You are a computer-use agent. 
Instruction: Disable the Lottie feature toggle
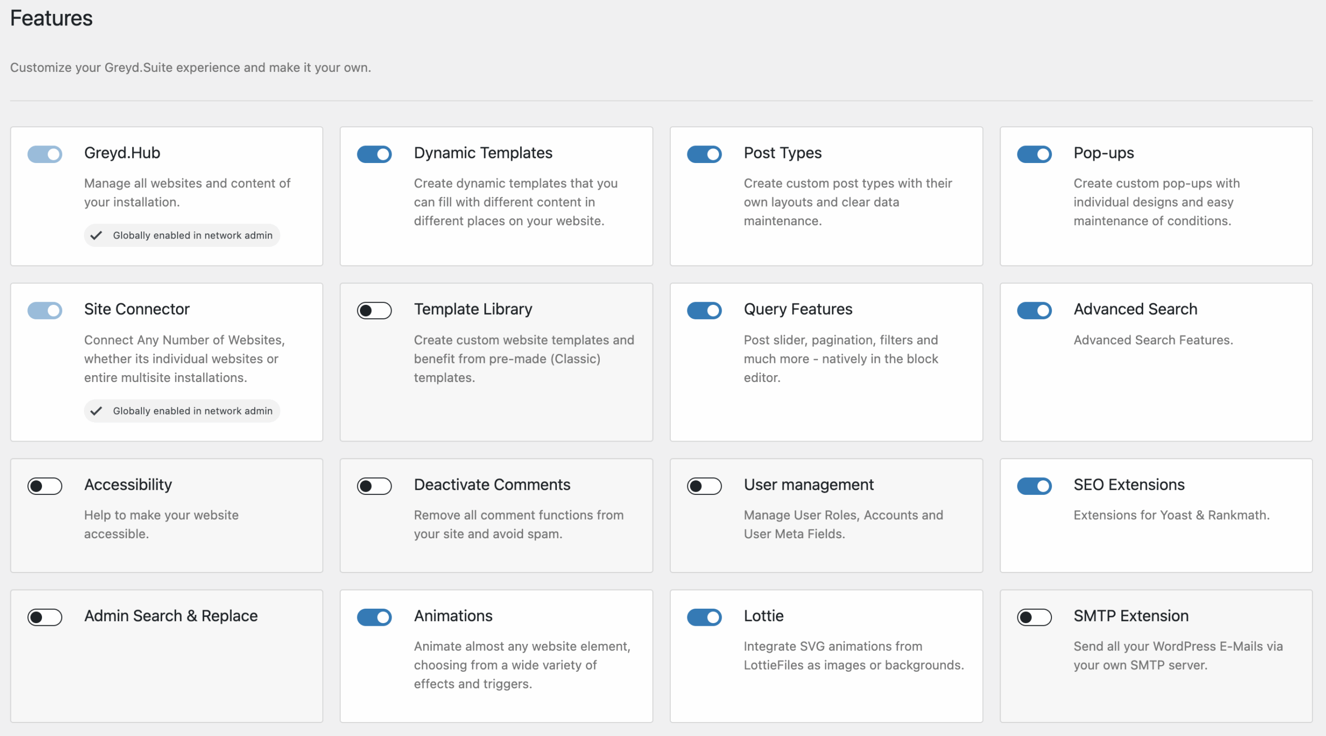704,617
